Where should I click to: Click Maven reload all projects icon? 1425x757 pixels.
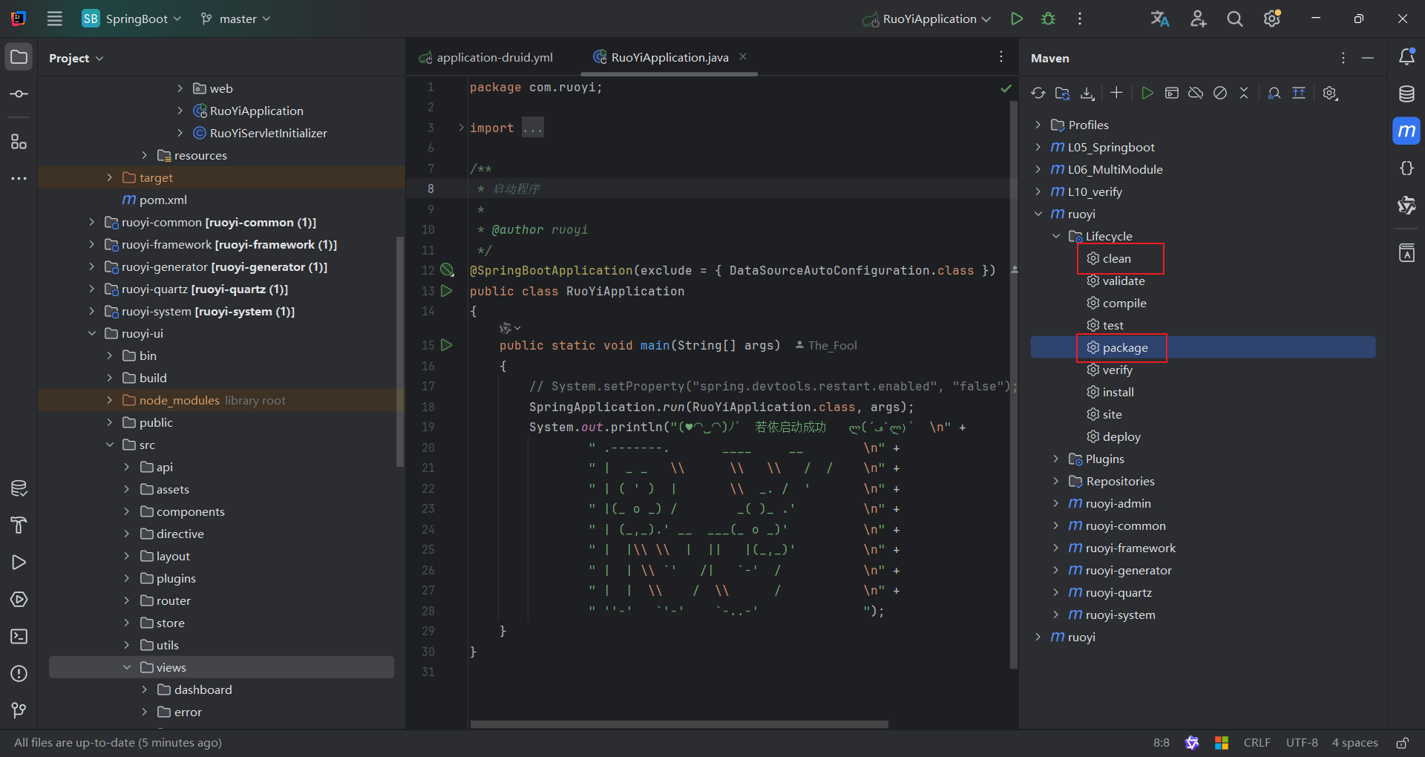click(x=1038, y=93)
